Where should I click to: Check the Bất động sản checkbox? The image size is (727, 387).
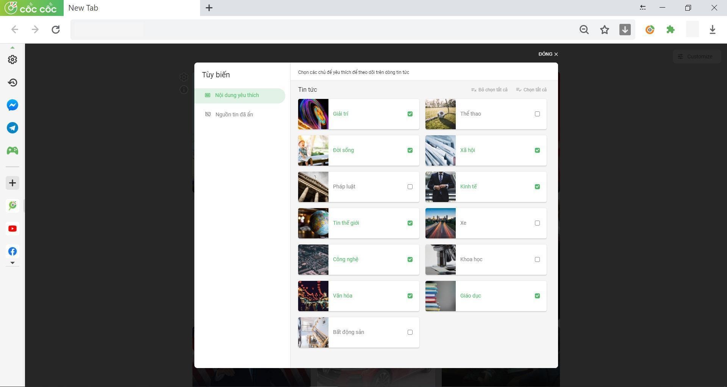tap(410, 332)
